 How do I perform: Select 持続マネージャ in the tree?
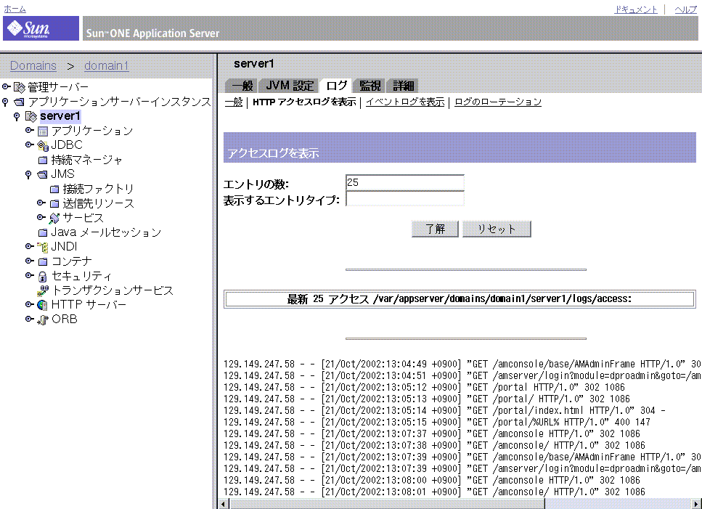click(87, 160)
